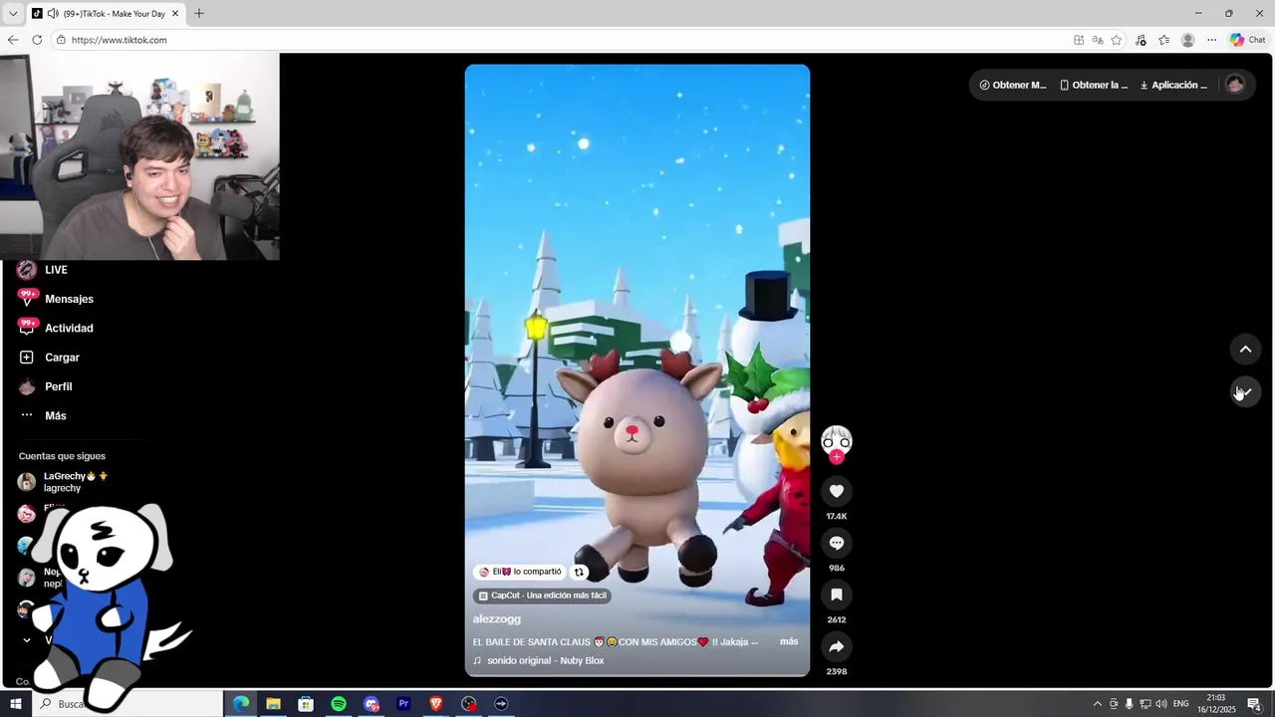Follow creator with the red plus badge
The height and width of the screenshot is (717, 1275).
(837, 457)
